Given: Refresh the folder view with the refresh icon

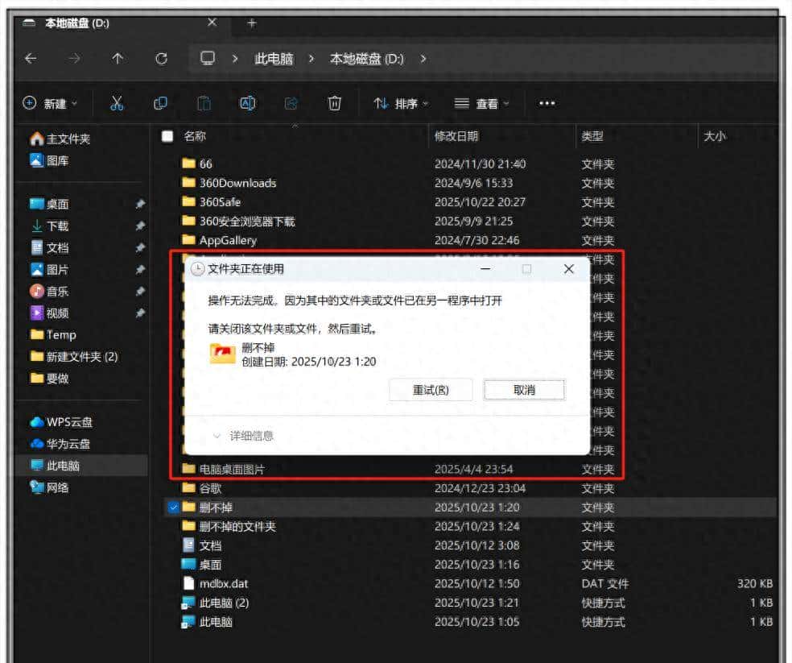Looking at the screenshot, I should click(162, 59).
